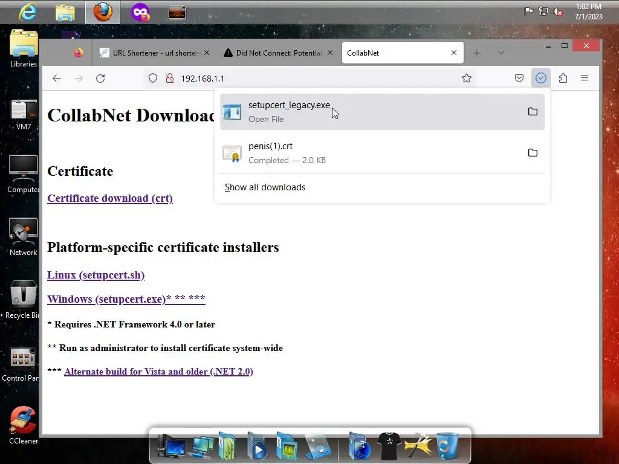Open the Recycle Bin desktop icon
The image size is (619, 464).
click(x=22, y=299)
